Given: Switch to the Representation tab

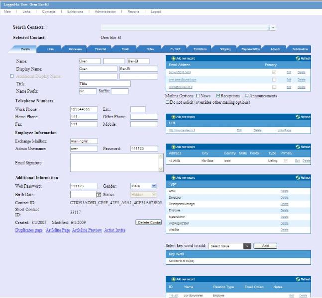Looking at the screenshot, I should click(250, 49).
